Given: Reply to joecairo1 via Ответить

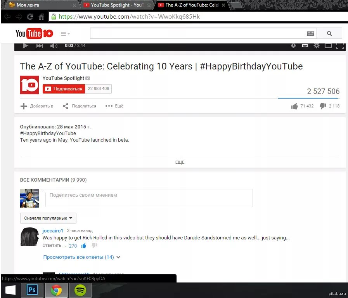Looking at the screenshot, I should (52, 245).
